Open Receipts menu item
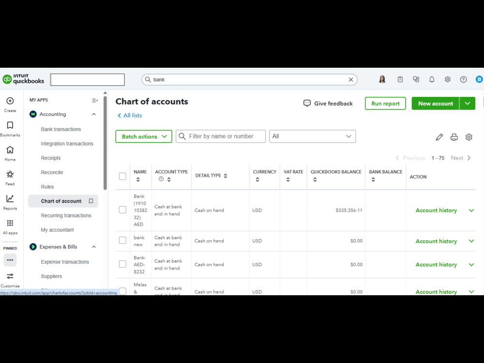 pos(51,158)
